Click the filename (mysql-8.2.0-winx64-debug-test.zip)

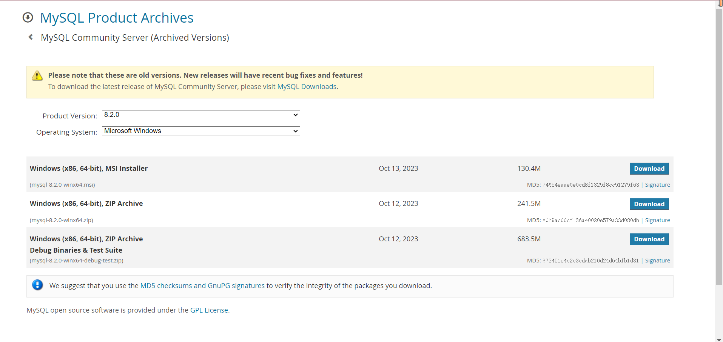(77, 261)
